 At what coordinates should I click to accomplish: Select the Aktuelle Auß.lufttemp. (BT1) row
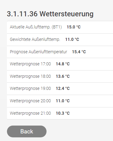(60, 27)
